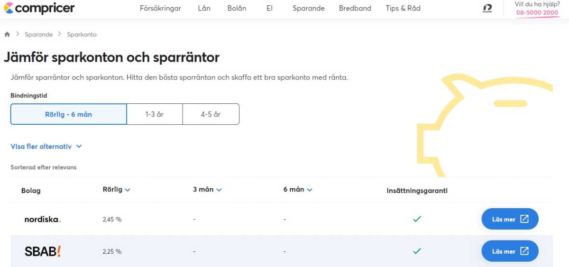The image size is (569, 267).
Task: Click the SBAB company logo
Action: point(43,251)
